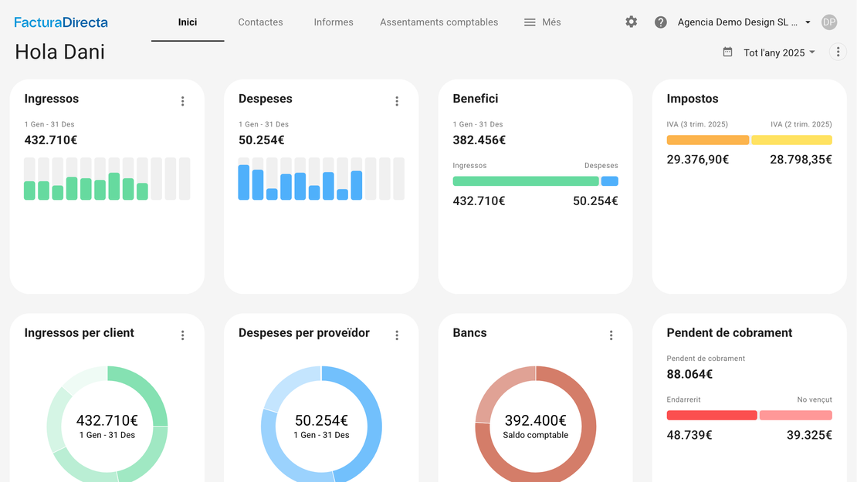Open Despeses card three-dot menu
The width and height of the screenshot is (857, 482).
(x=397, y=101)
